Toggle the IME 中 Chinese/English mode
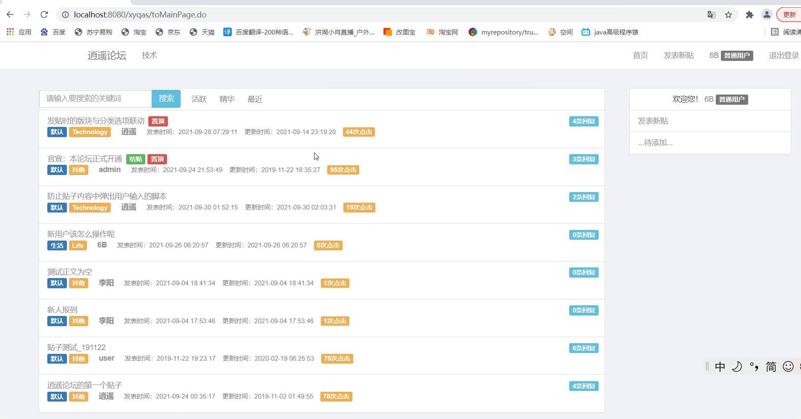This screenshot has height=419, width=801. 720,367
